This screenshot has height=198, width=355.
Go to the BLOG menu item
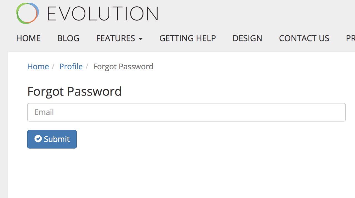click(68, 38)
